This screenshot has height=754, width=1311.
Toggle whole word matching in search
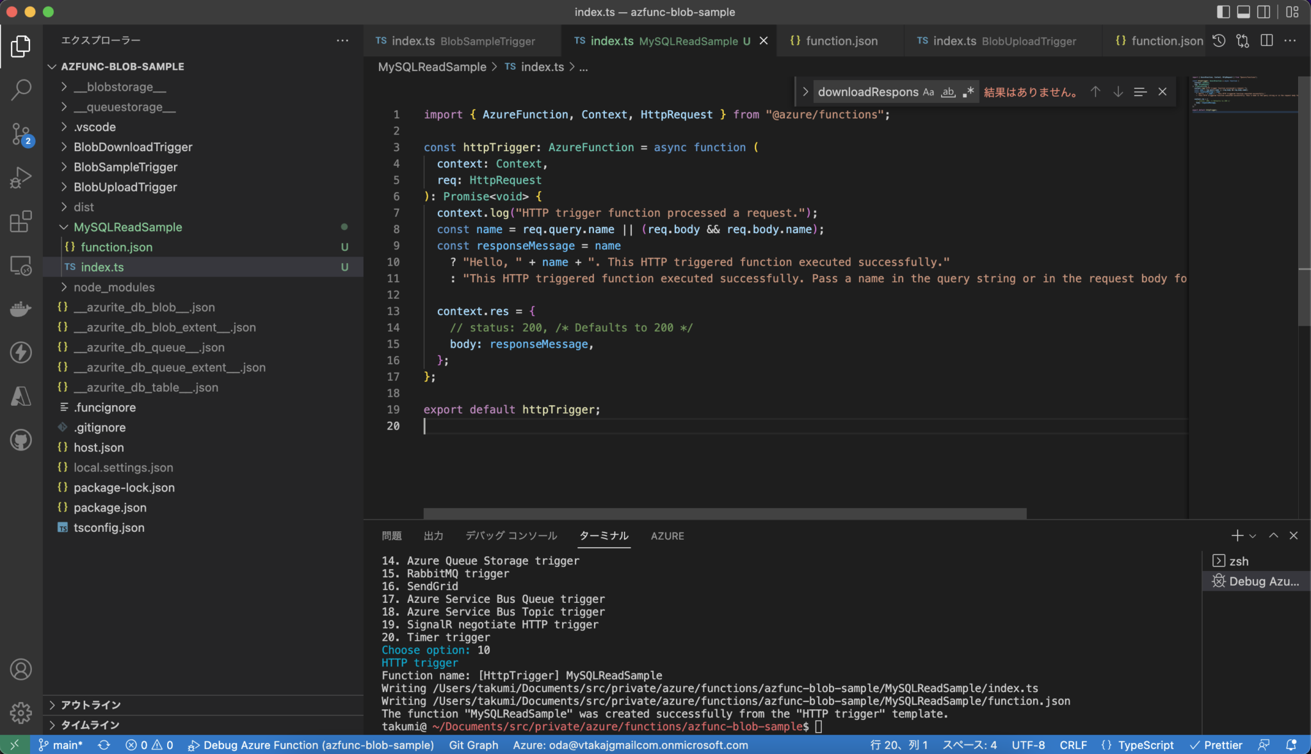pos(948,92)
